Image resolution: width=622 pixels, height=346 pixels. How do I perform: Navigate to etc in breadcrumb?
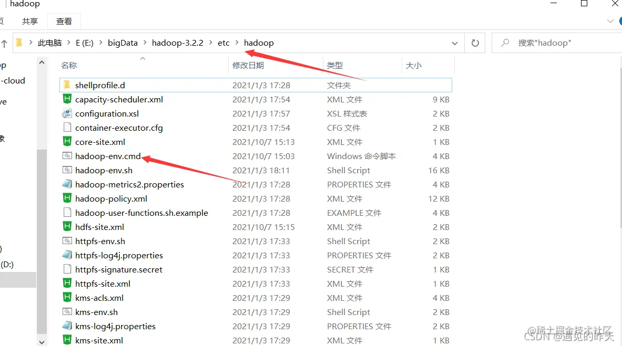pos(223,43)
